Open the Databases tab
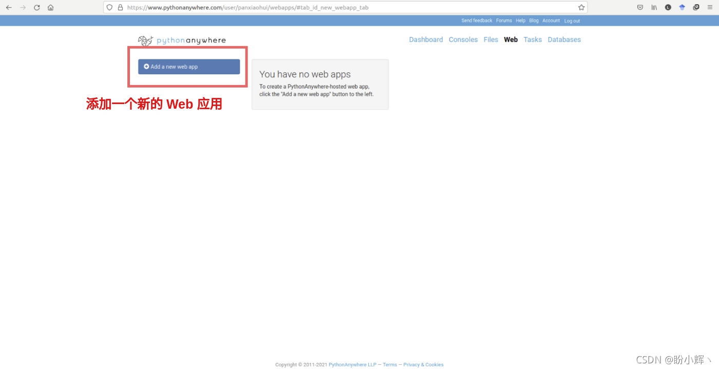The image size is (719, 369). tap(564, 39)
